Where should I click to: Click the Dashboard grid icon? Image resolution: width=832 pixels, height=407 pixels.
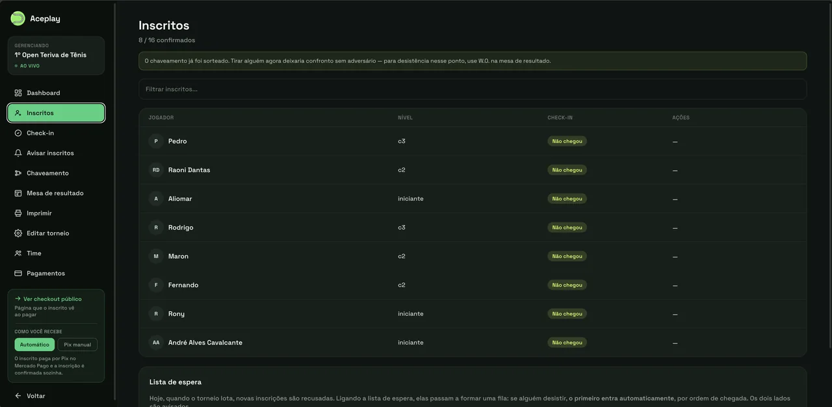[x=18, y=93]
